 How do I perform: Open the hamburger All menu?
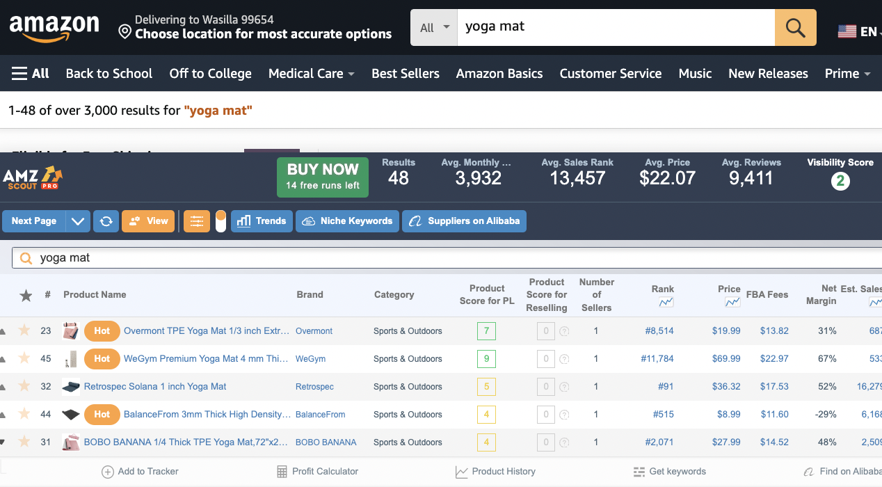point(31,73)
